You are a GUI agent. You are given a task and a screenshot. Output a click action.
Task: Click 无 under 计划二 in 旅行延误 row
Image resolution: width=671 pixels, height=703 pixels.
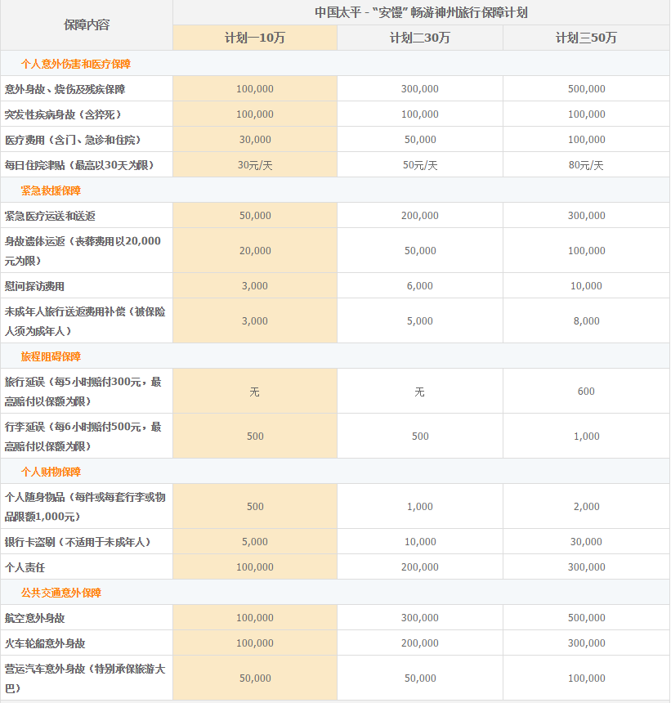tap(419, 392)
